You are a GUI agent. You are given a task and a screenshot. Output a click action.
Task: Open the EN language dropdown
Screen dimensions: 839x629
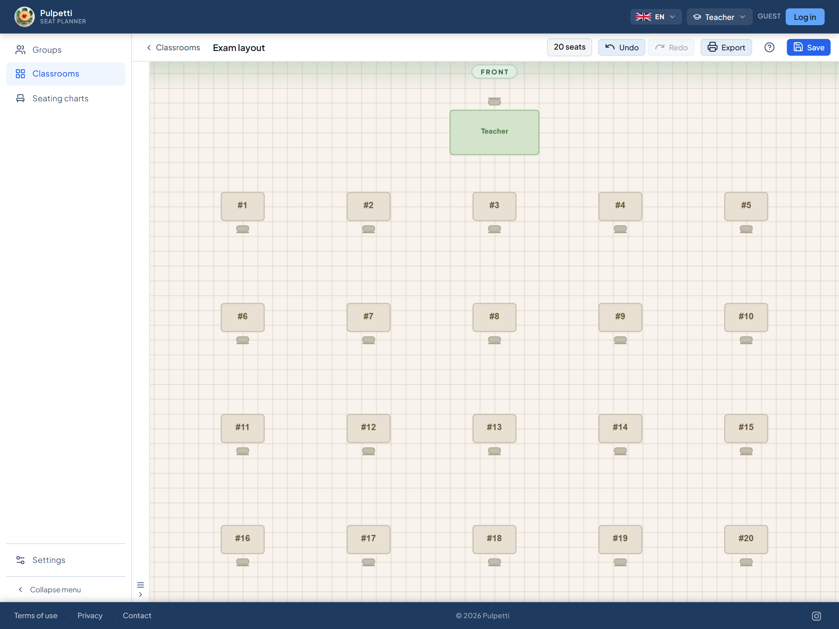(x=656, y=17)
